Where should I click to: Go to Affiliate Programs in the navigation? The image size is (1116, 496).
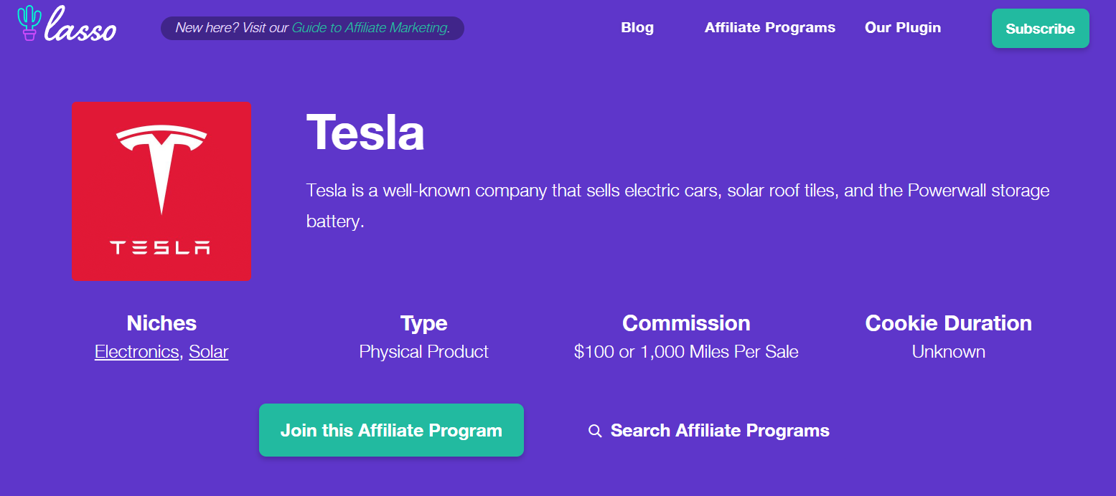[769, 28]
